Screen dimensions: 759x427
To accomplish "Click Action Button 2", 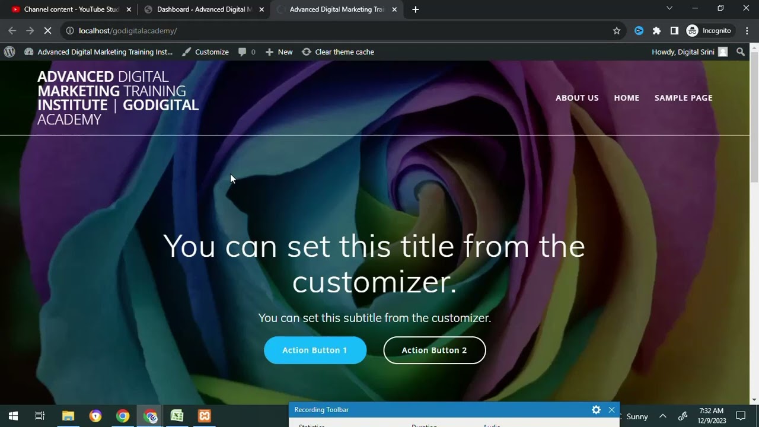I will (435, 350).
